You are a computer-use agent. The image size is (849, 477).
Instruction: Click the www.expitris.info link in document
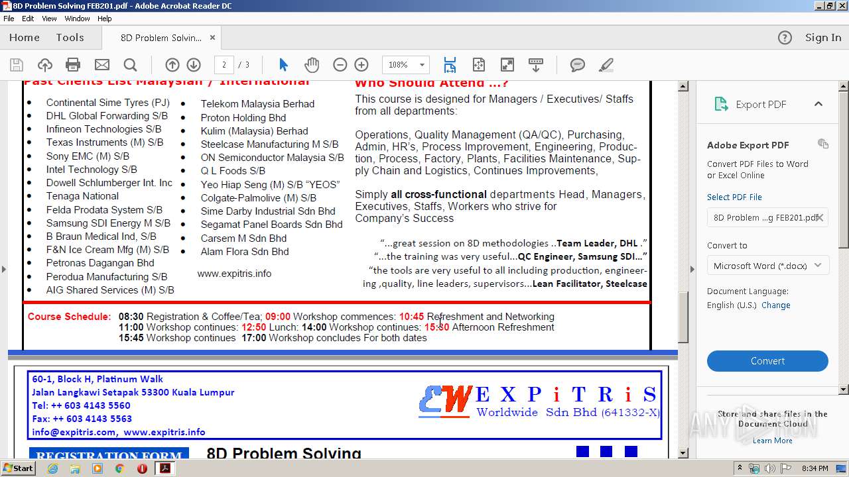234,274
